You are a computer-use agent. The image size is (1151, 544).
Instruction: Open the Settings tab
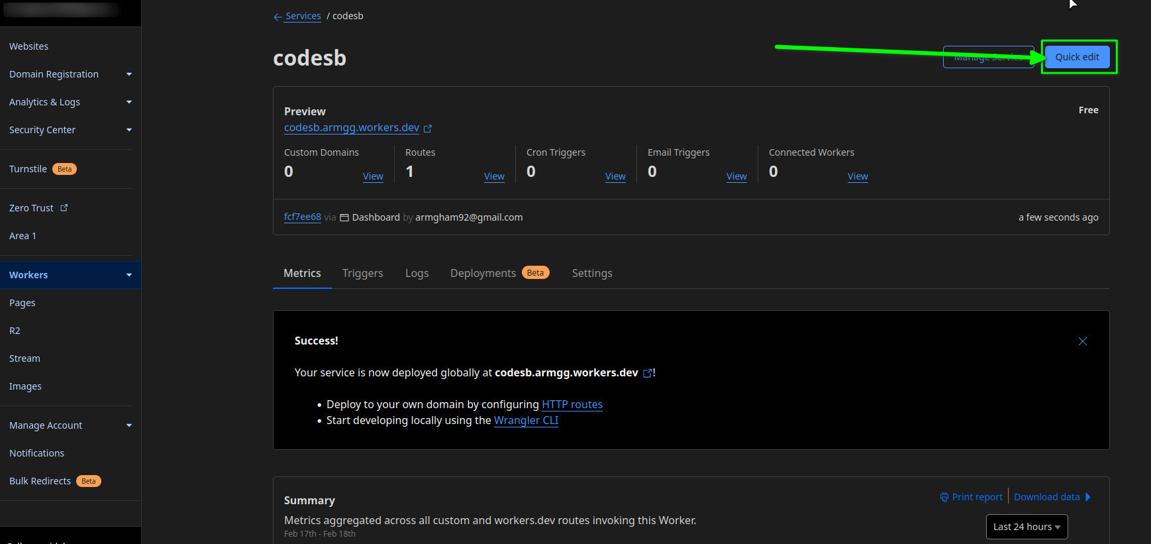pyautogui.click(x=592, y=273)
